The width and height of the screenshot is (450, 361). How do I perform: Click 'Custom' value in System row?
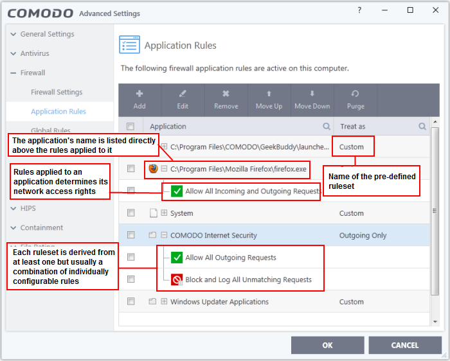(351, 213)
